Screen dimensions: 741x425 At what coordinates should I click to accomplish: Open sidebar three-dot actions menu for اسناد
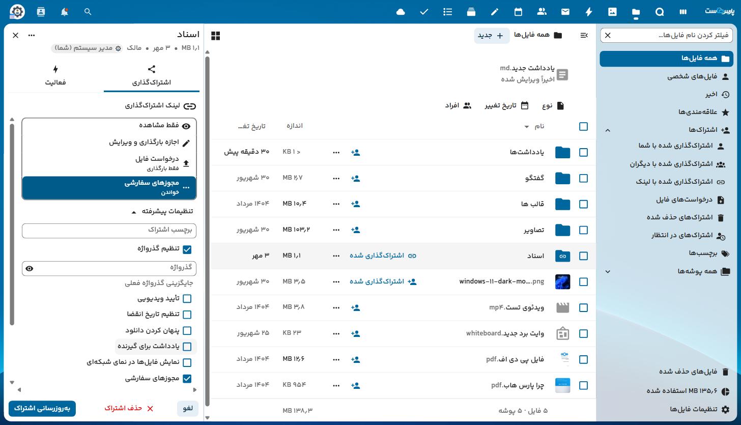(x=32, y=35)
